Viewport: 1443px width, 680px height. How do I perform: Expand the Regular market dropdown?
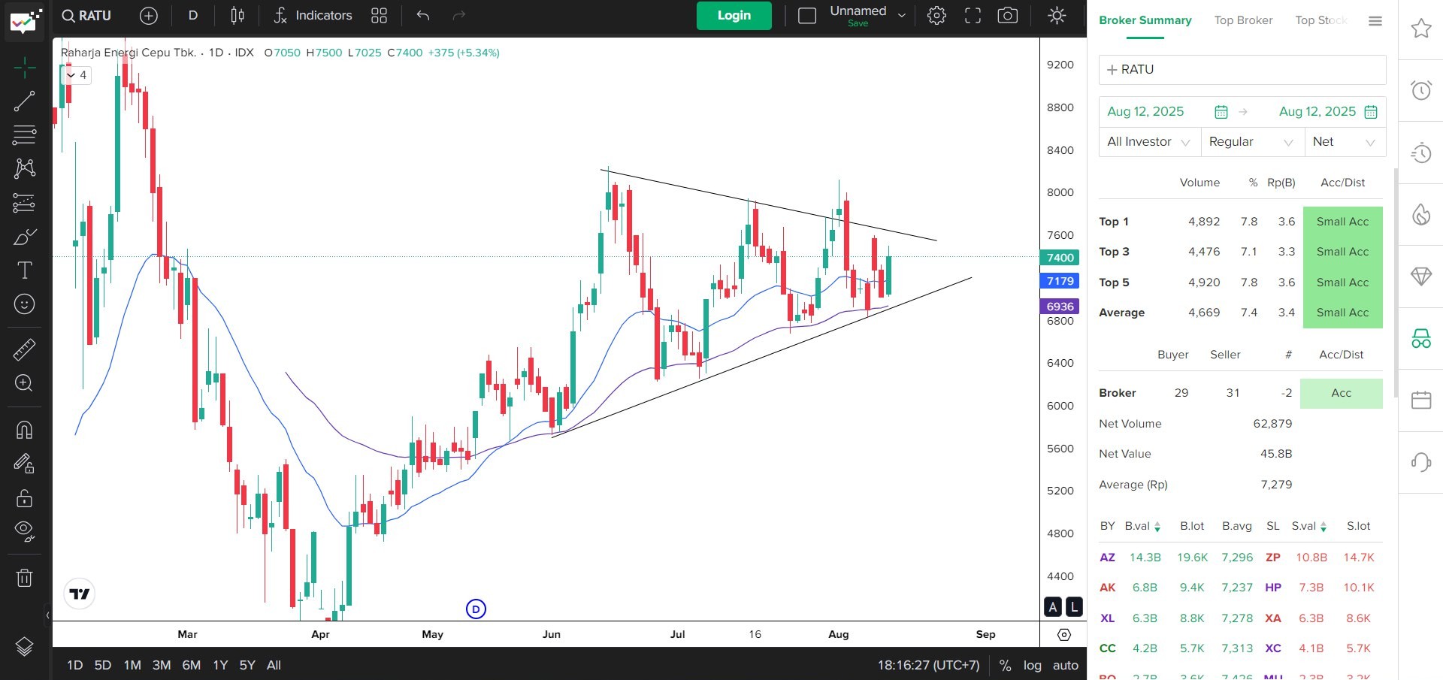[1251, 142]
